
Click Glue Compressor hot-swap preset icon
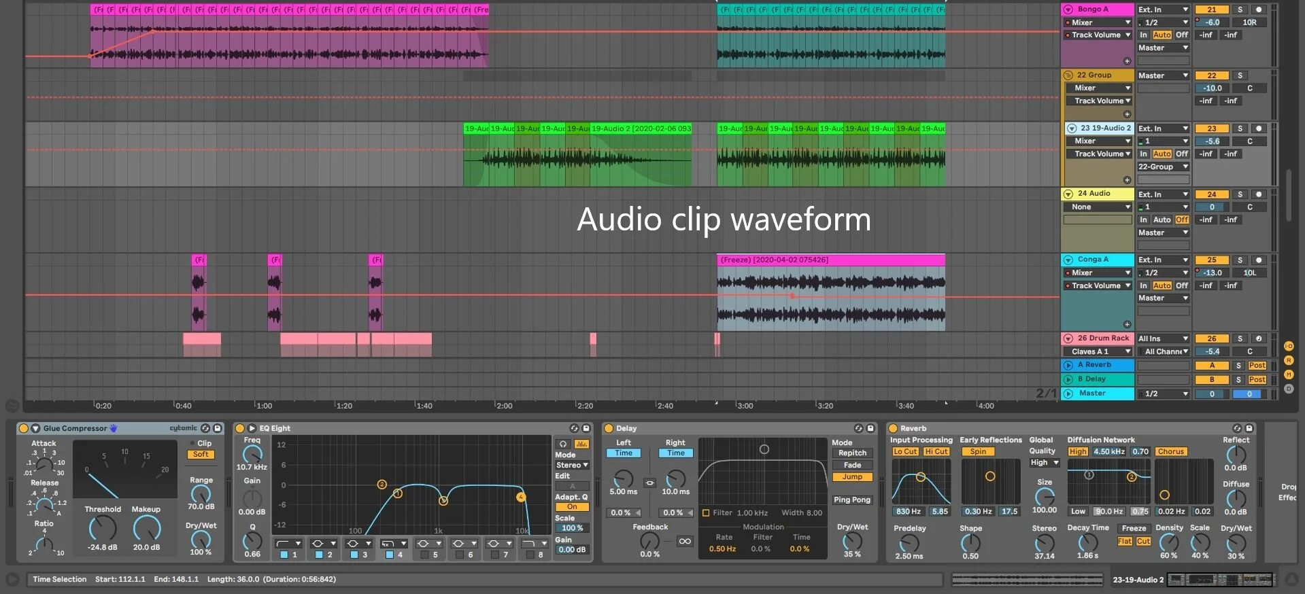click(x=205, y=429)
